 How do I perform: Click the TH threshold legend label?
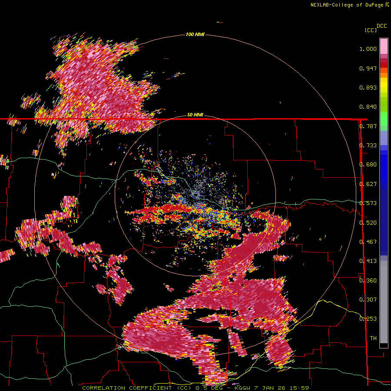pyautogui.click(x=373, y=338)
